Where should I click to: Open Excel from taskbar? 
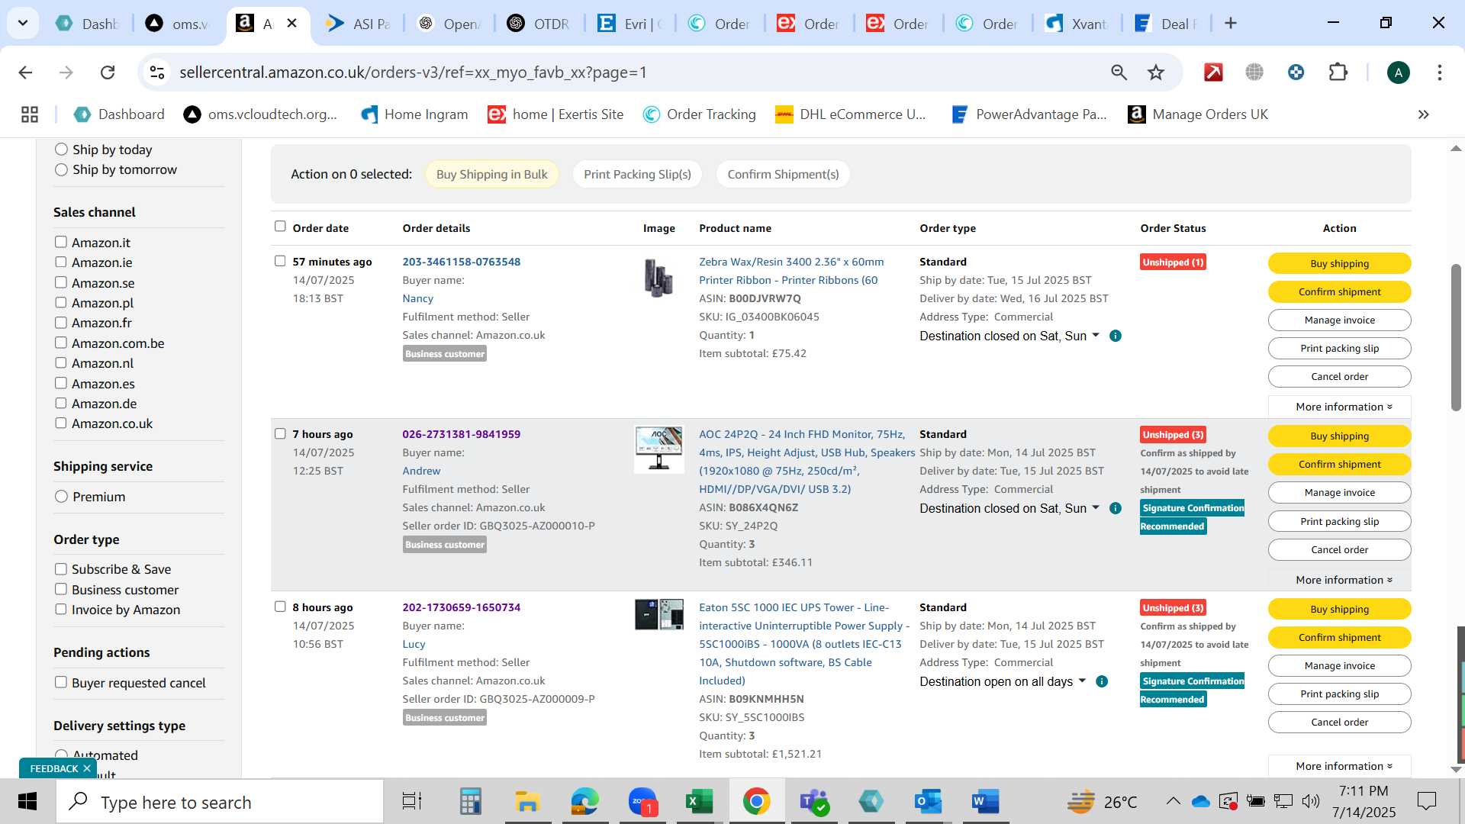pyautogui.click(x=699, y=802)
